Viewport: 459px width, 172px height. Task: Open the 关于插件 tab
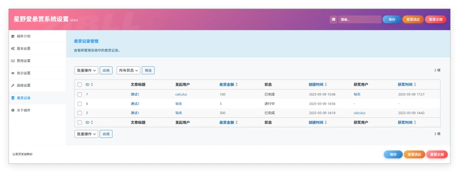click(38, 110)
